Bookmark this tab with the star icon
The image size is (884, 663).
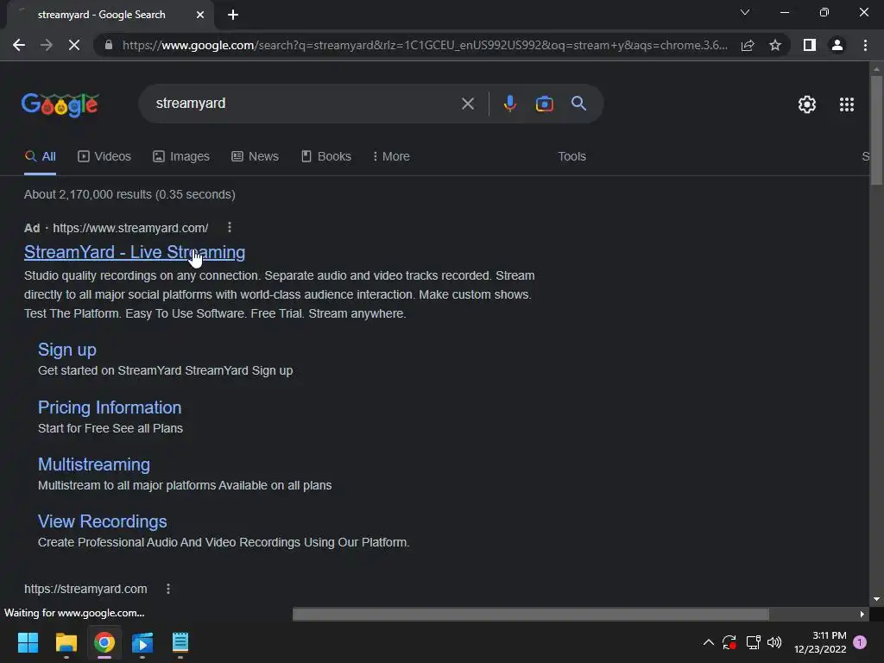[x=775, y=45]
